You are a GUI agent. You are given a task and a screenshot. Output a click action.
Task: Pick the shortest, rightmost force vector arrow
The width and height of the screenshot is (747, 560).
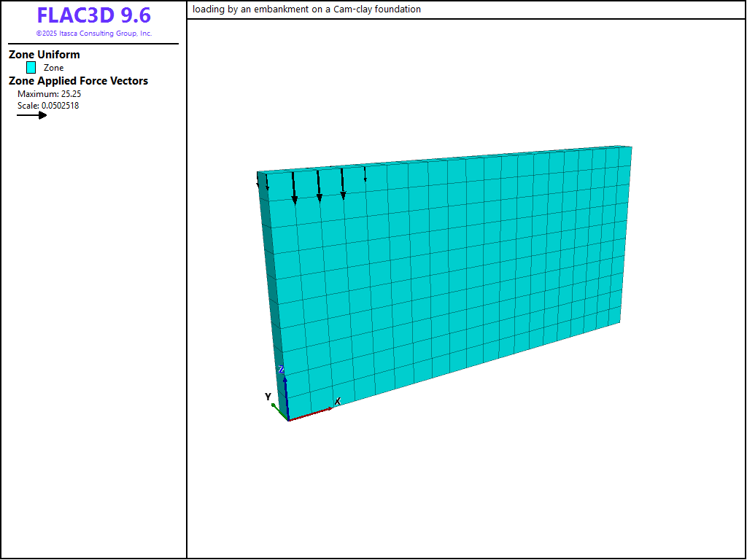point(365,174)
